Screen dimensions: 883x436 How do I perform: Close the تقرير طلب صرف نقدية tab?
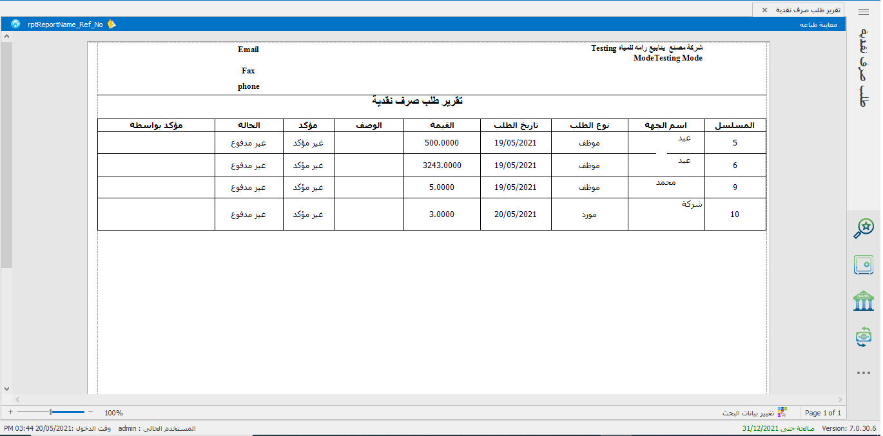[764, 10]
